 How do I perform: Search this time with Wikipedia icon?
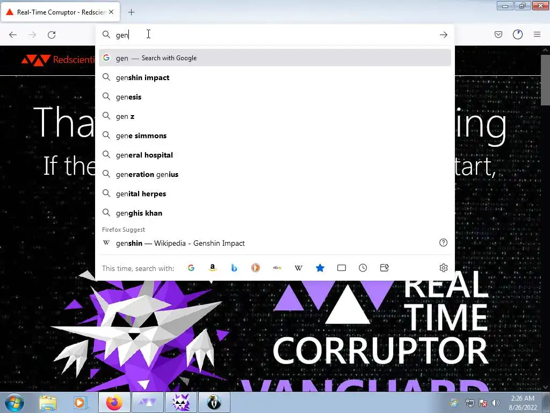(x=299, y=268)
